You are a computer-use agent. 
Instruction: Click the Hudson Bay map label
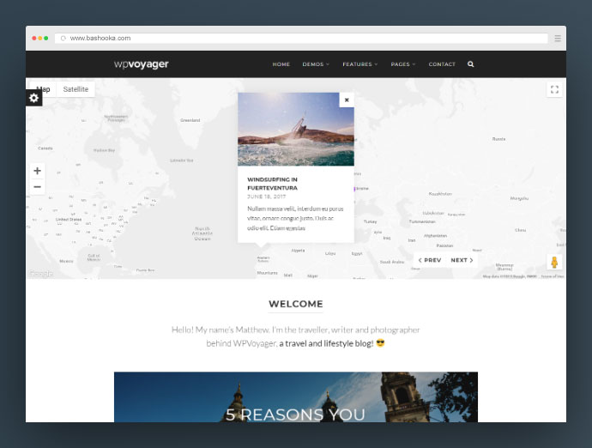(x=104, y=150)
